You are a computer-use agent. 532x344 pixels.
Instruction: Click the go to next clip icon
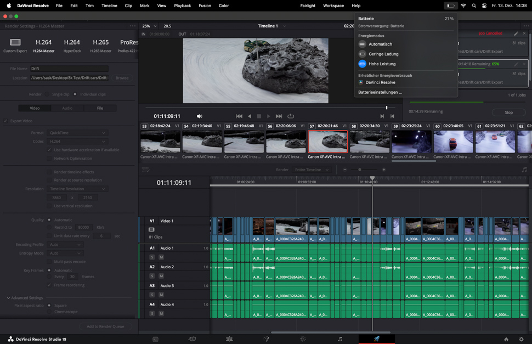point(382,116)
